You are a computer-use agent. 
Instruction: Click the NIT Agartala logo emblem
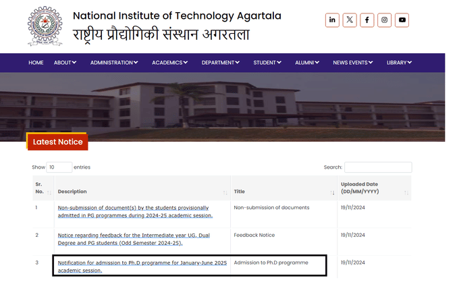pos(45,26)
